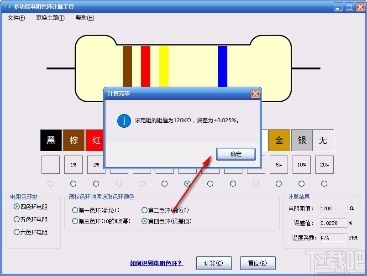This screenshot has height=276, width=367.
Task: Click the application icon in the title bar
Action: [x=7, y=6]
